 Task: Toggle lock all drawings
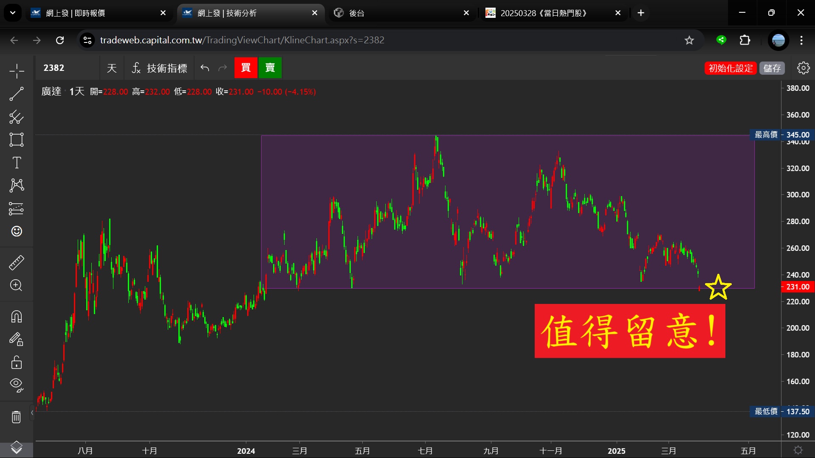click(17, 362)
